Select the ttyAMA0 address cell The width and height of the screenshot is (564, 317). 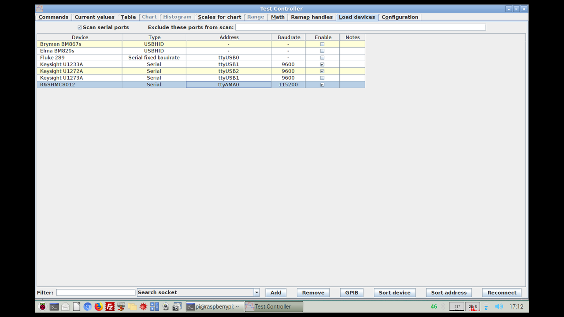pyautogui.click(x=229, y=85)
